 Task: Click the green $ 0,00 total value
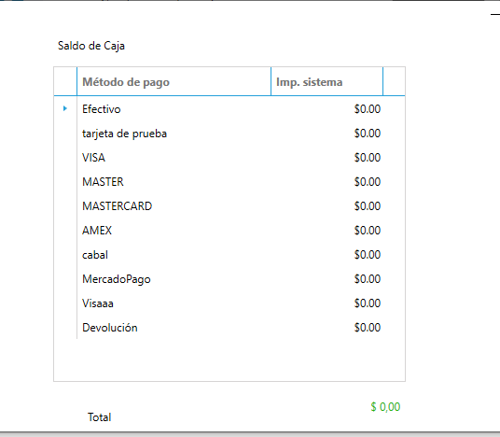[385, 407]
